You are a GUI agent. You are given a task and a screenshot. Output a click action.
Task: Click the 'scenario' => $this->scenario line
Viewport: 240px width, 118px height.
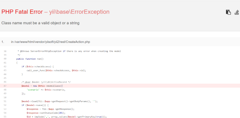point(46,90)
